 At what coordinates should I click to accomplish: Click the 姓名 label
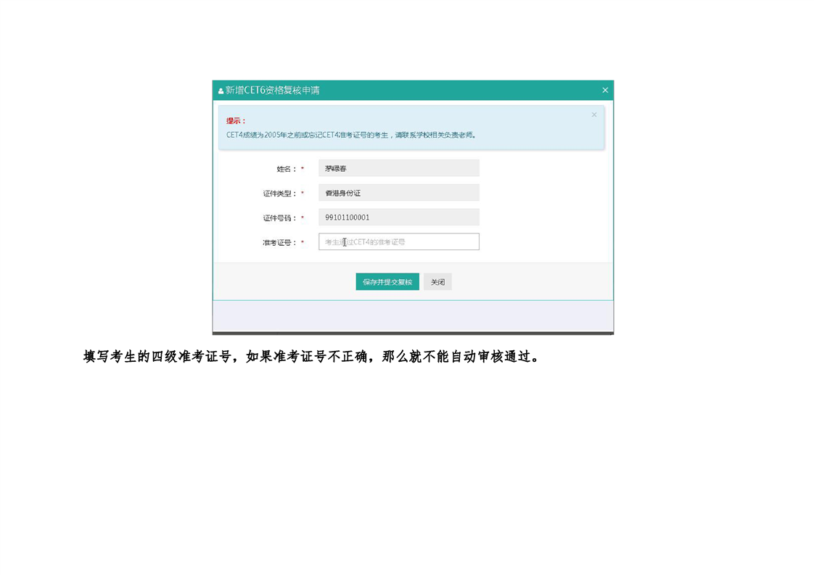tap(287, 169)
